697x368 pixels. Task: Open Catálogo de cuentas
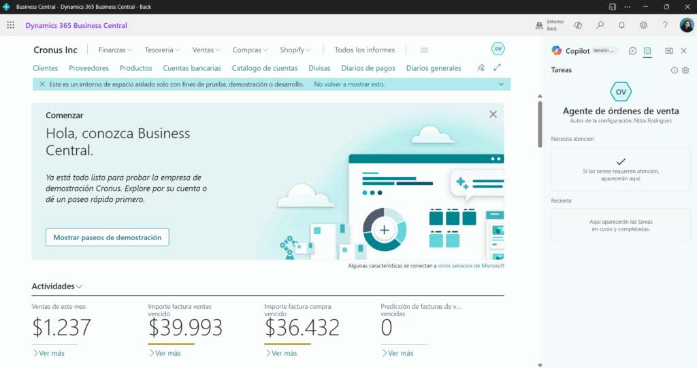[x=265, y=68]
